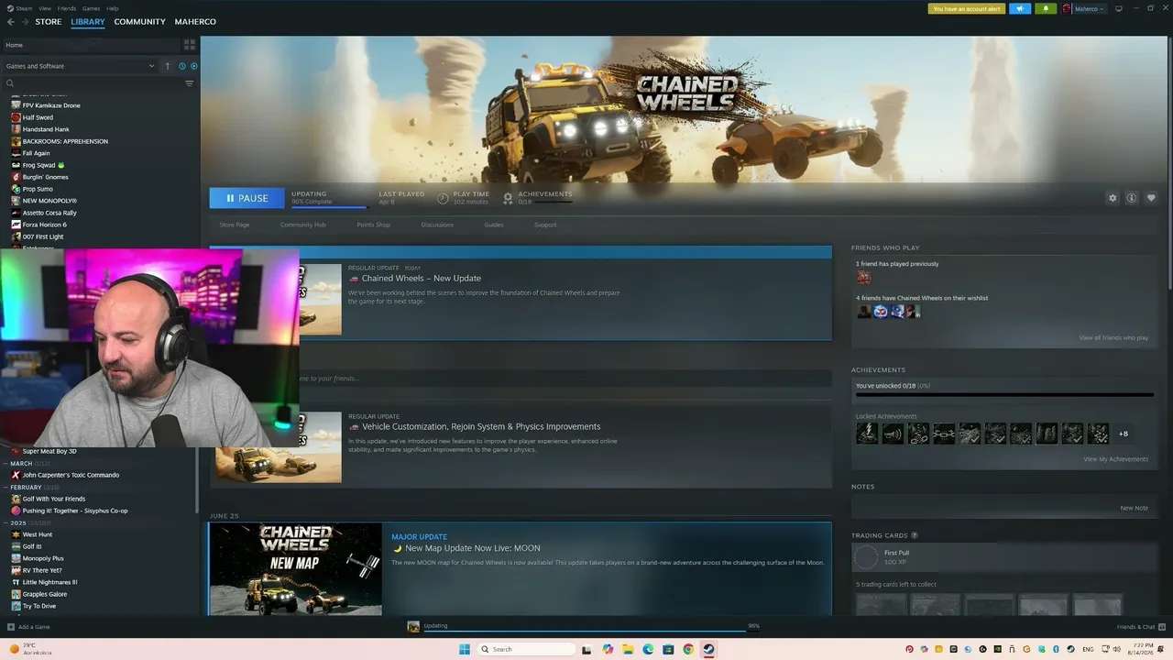Open the Points Shop link
The height and width of the screenshot is (660, 1173).
(x=373, y=225)
